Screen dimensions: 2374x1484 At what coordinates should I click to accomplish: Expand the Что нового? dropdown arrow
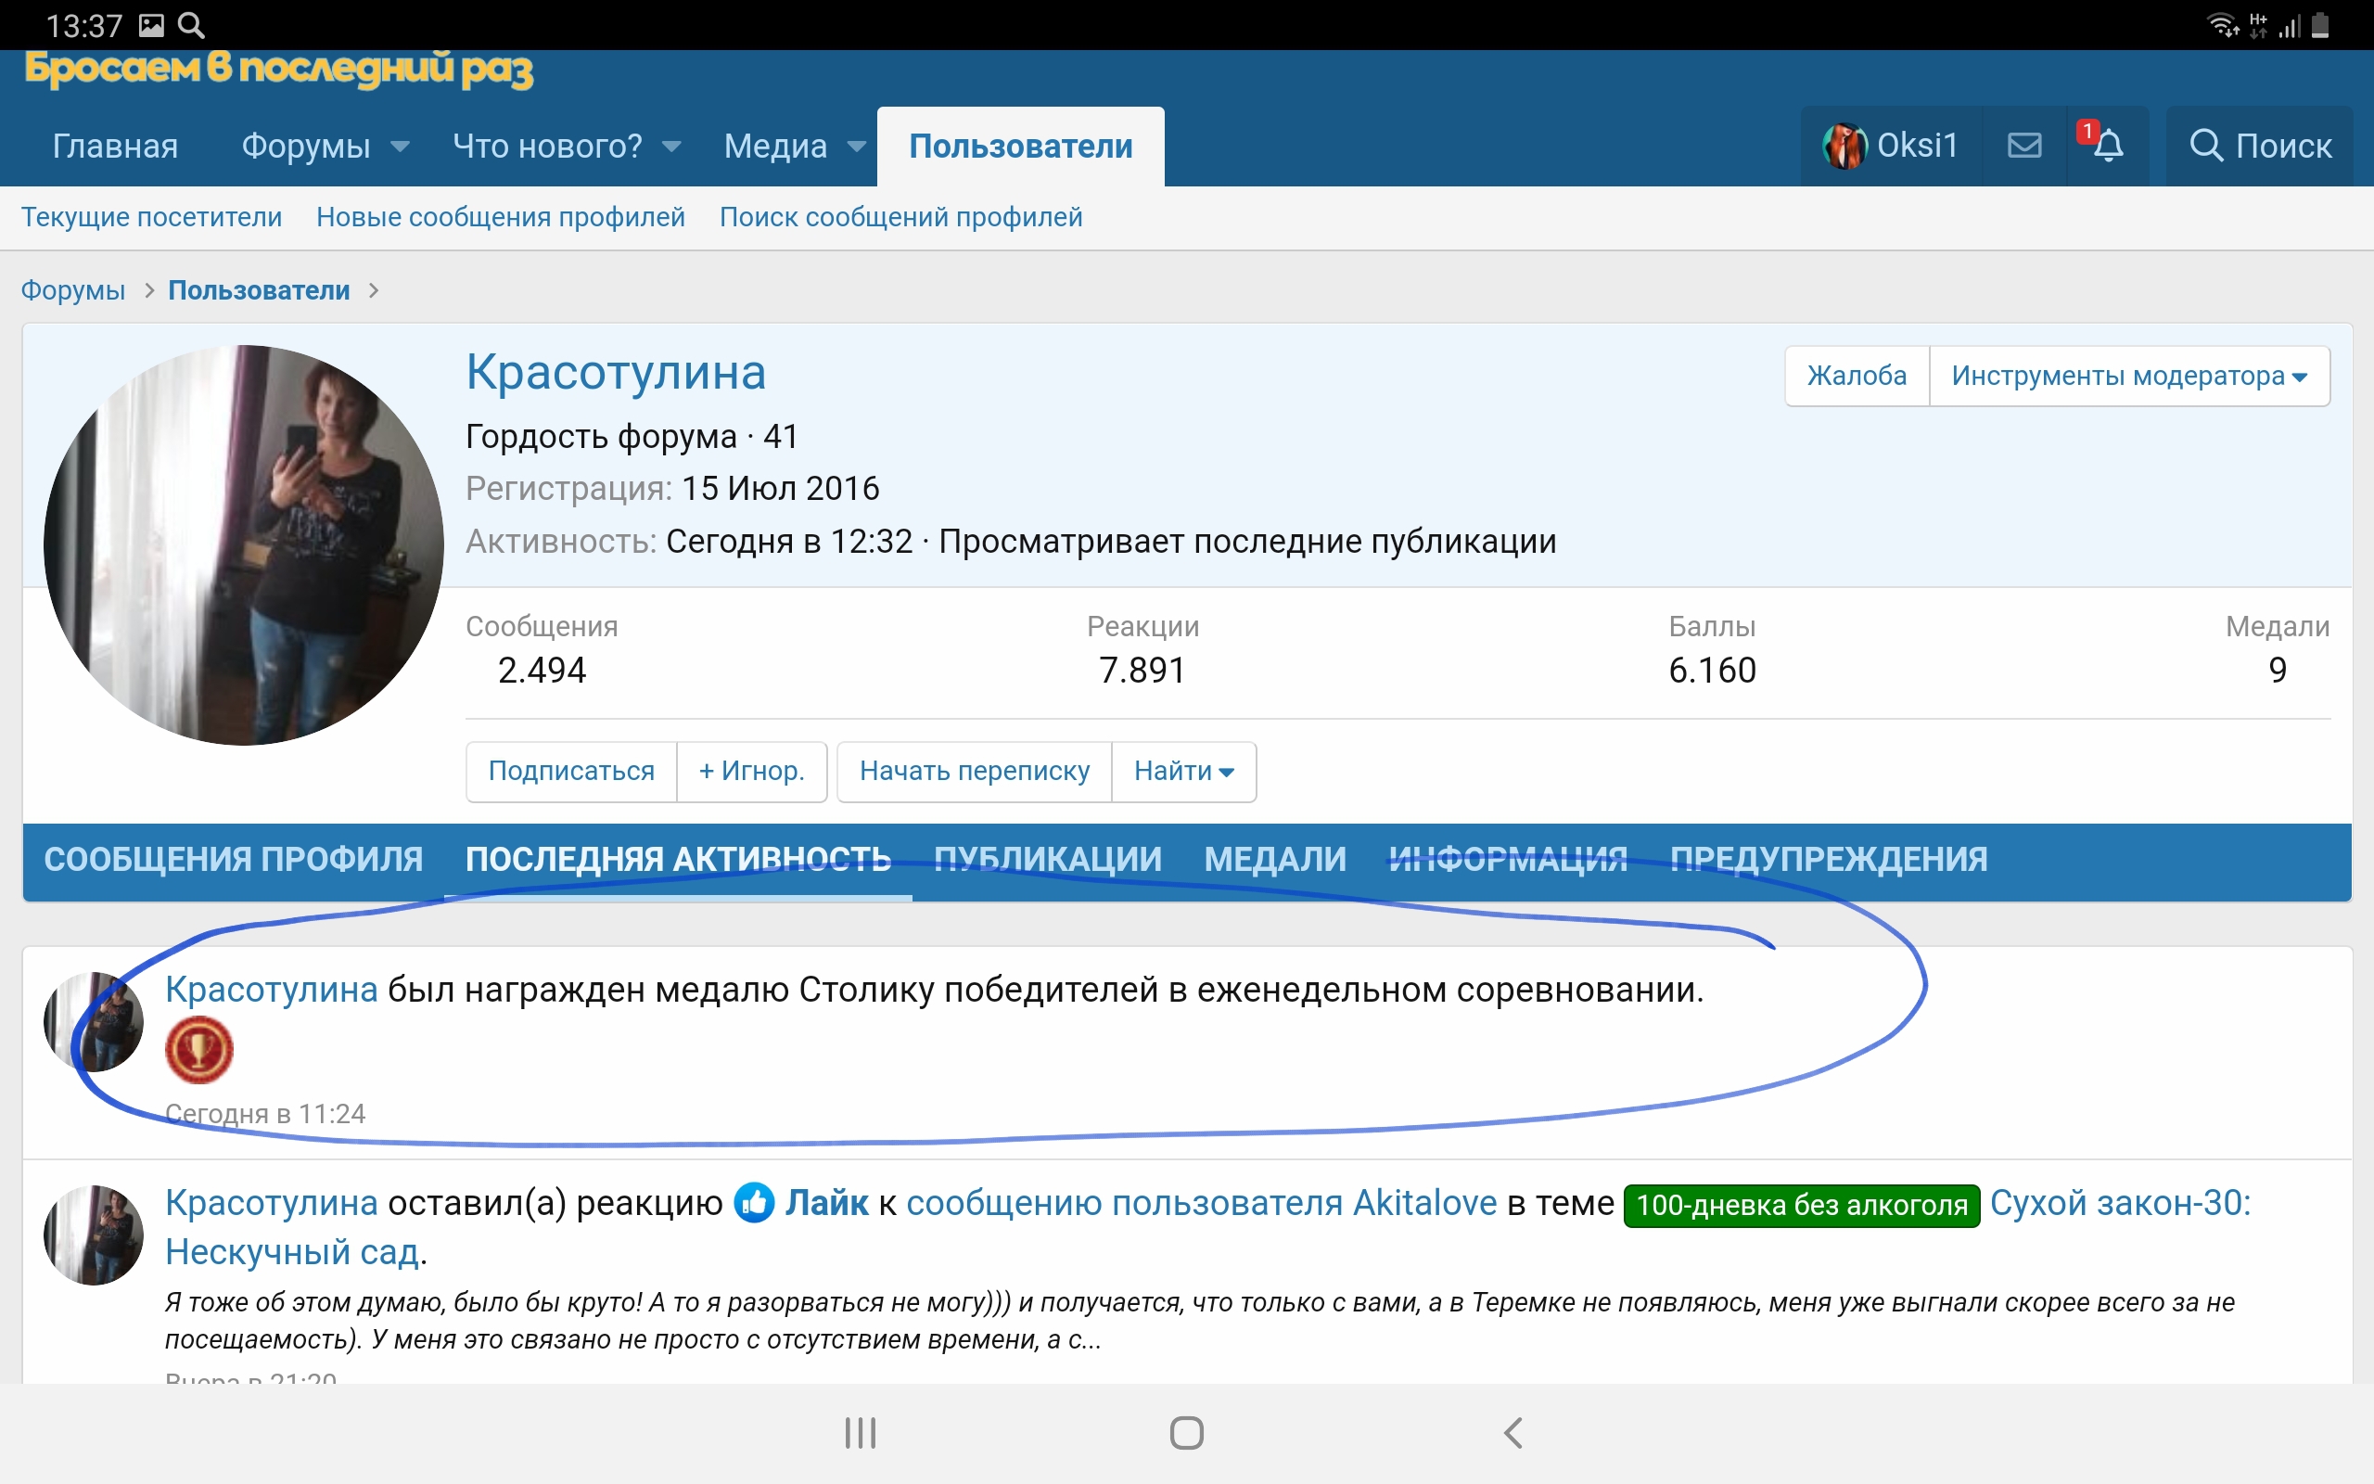pos(672,147)
